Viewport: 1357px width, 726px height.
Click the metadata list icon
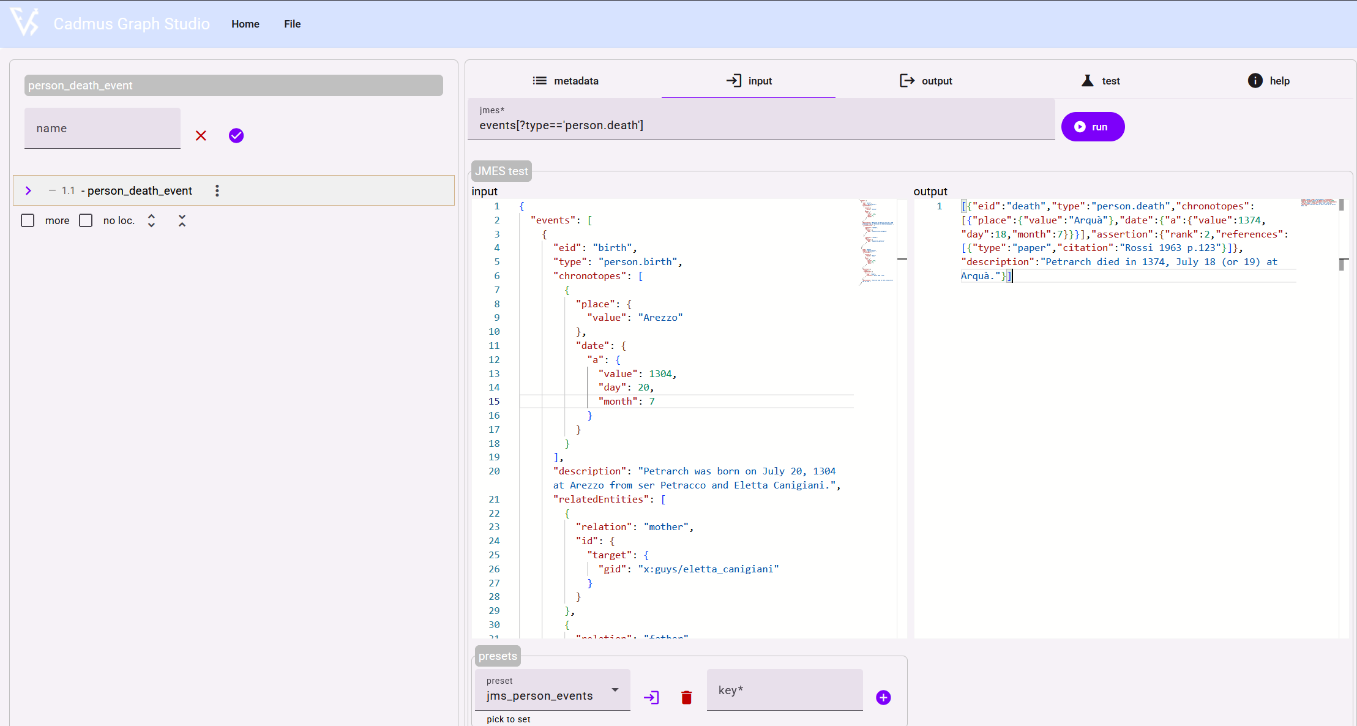click(539, 80)
